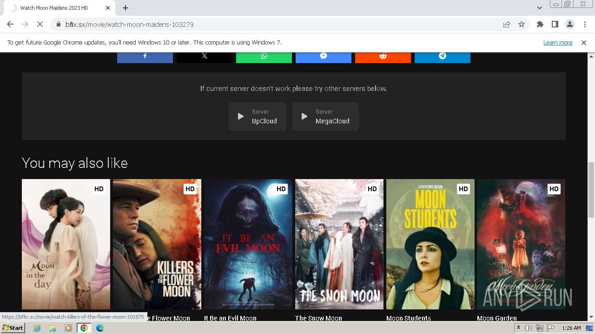
Task: Click the 'It Be an Evil Moon' title link
Action: [x=230, y=318]
